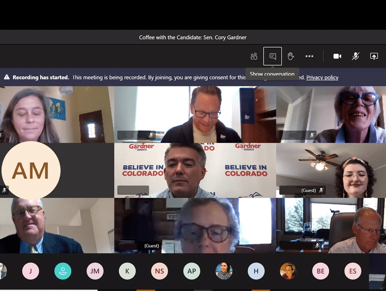The height and width of the screenshot is (291, 386).
Task: Click the teal generic person avatar
Action: pyautogui.click(x=63, y=271)
